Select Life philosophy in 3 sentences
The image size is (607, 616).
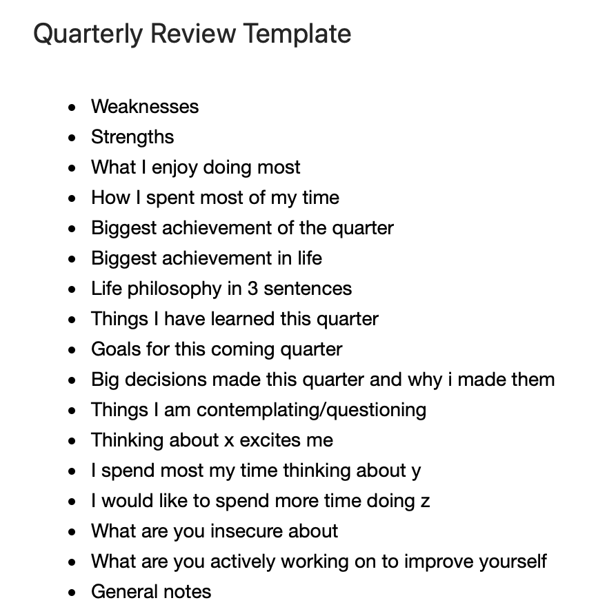221,289
